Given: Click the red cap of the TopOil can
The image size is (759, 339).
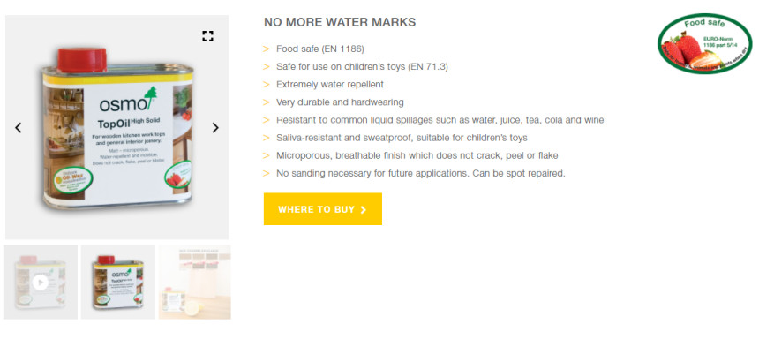Looking at the screenshot, I should [x=82, y=59].
